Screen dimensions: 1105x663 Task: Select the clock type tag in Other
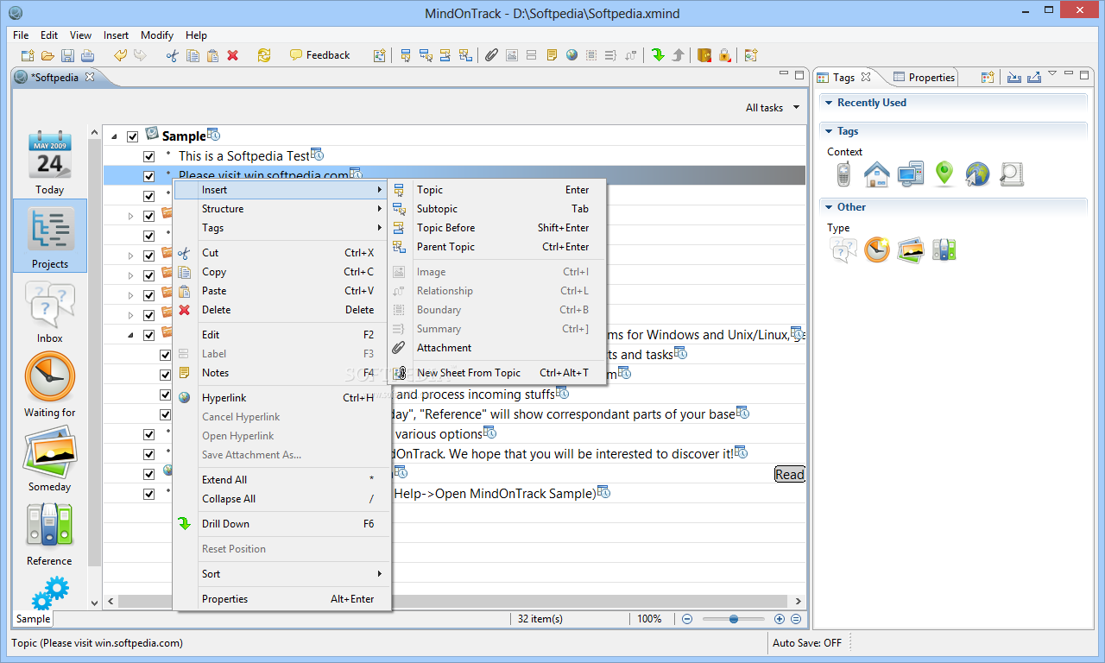877,250
